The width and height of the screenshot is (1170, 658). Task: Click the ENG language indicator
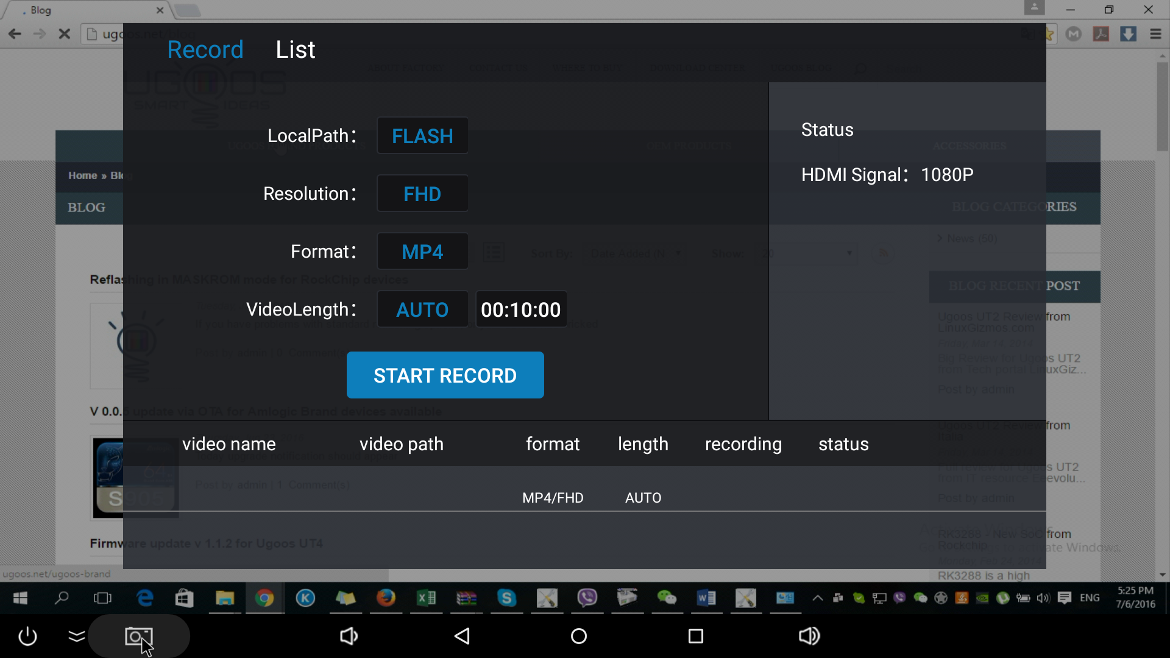click(1090, 598)
